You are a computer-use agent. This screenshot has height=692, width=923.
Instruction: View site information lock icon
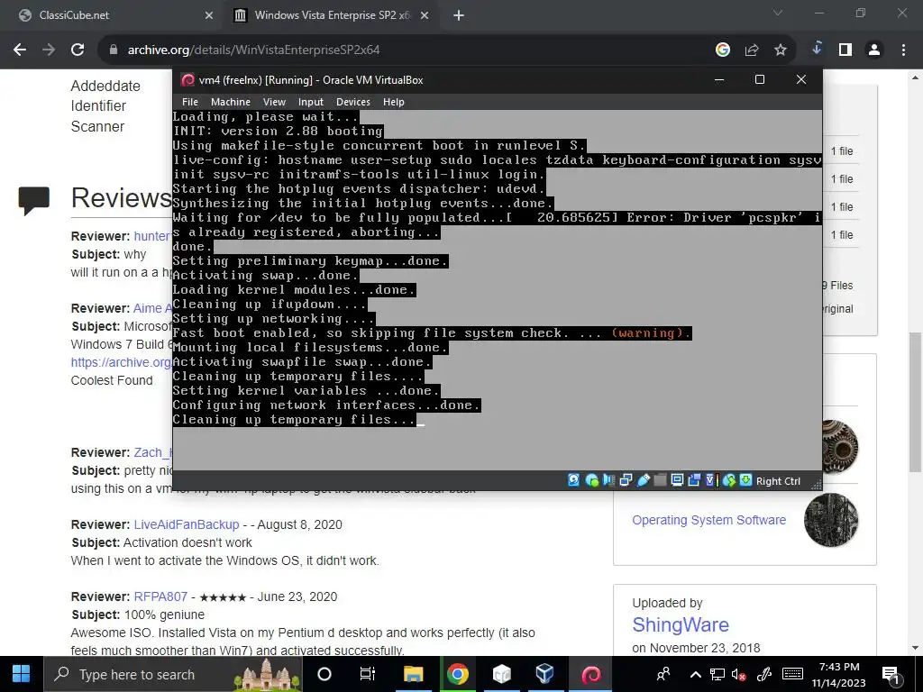pyautogui.click(x=114, y=50)
